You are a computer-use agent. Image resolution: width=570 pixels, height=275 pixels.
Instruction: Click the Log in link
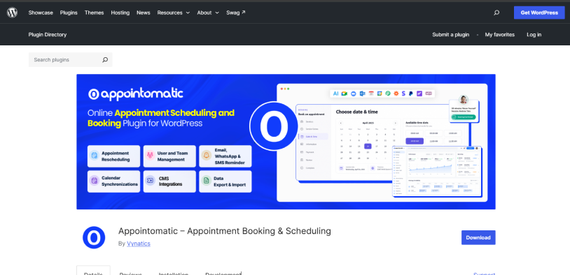click(534, 35)
